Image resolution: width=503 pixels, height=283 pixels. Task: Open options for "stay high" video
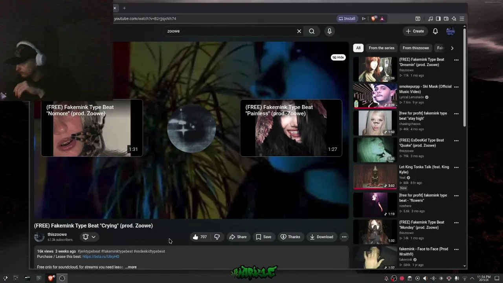[x=456, y=114]
